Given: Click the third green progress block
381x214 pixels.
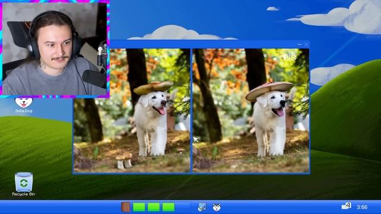Looking at the screenshot, I should (168, 207).
